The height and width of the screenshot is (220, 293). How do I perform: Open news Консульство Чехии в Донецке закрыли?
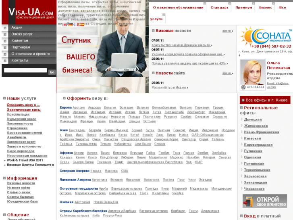pyautogui.click(x=182, y=45)
